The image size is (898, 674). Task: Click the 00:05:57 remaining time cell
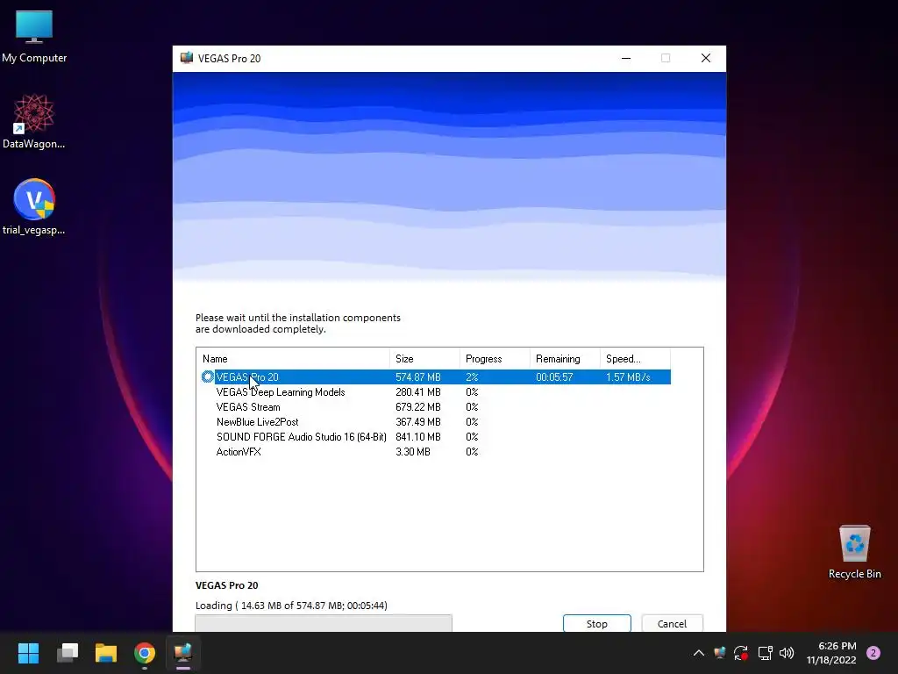(554, 377)
